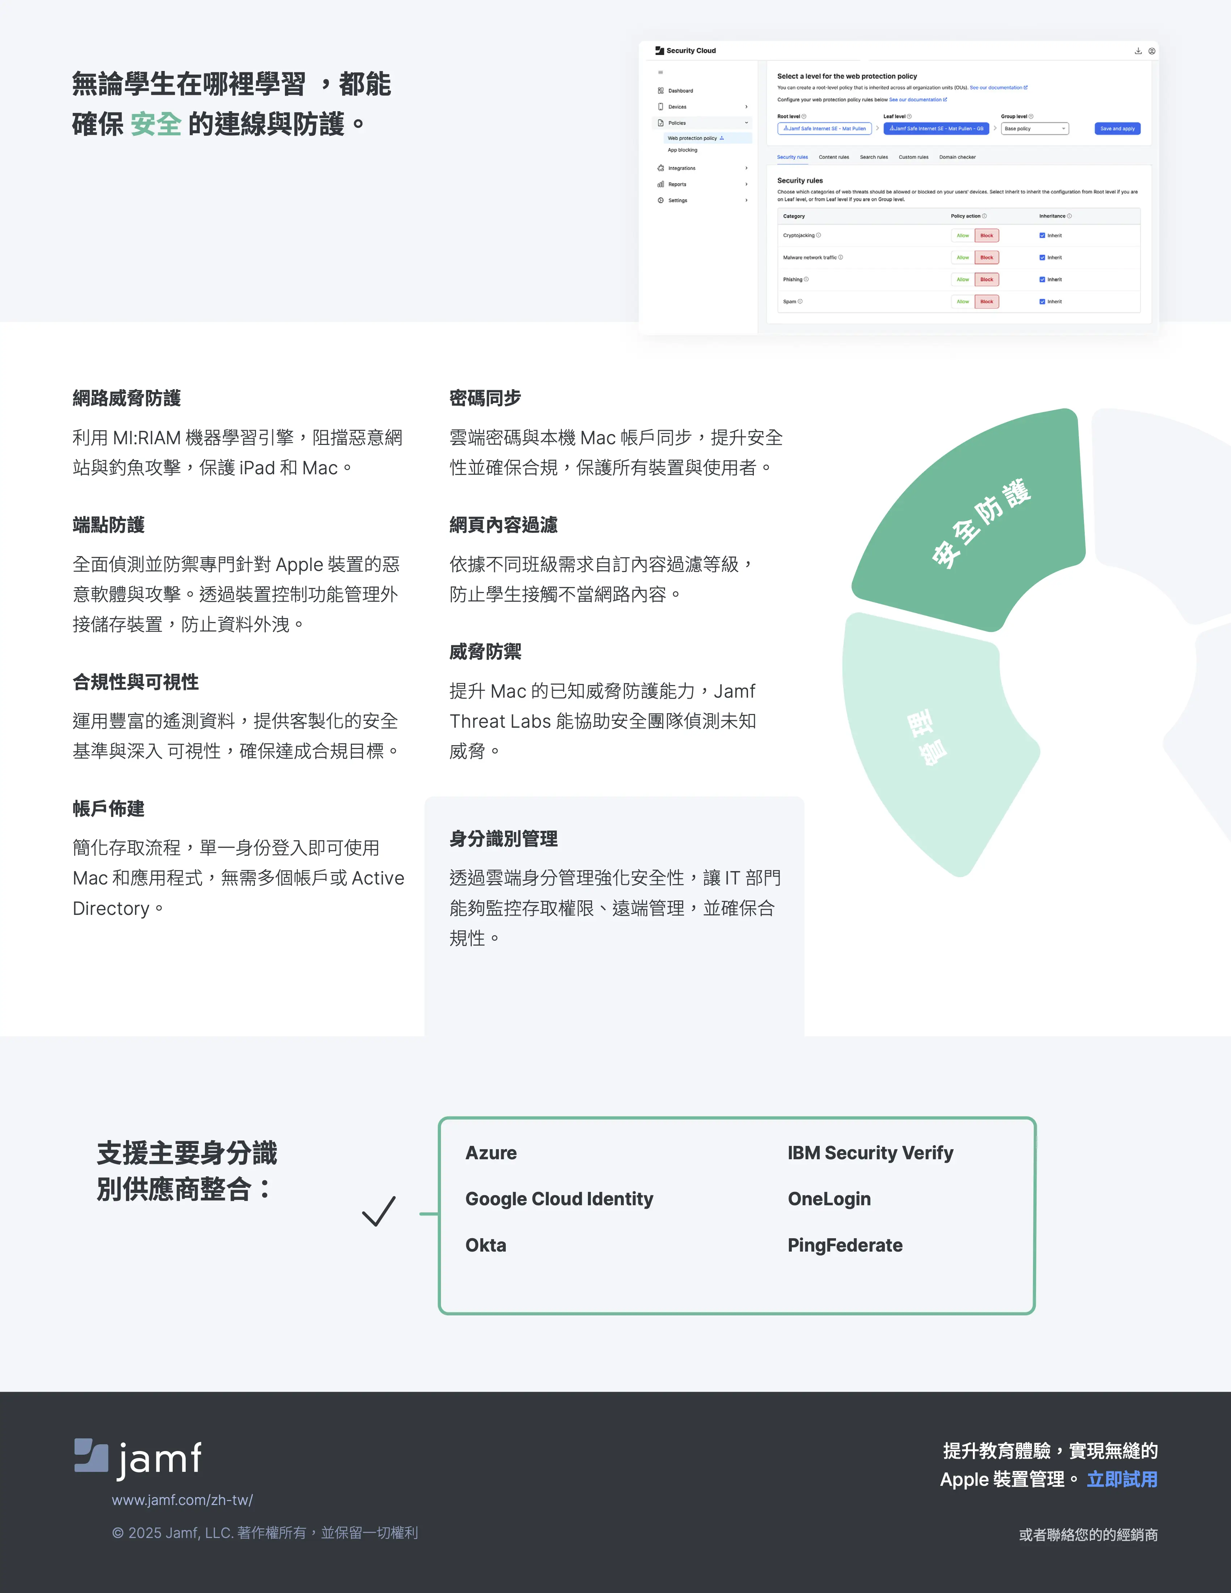Click the Google Cloud Identity entry
The height and width of the screenshot is (1593, 1231).
coord(559,1199)
